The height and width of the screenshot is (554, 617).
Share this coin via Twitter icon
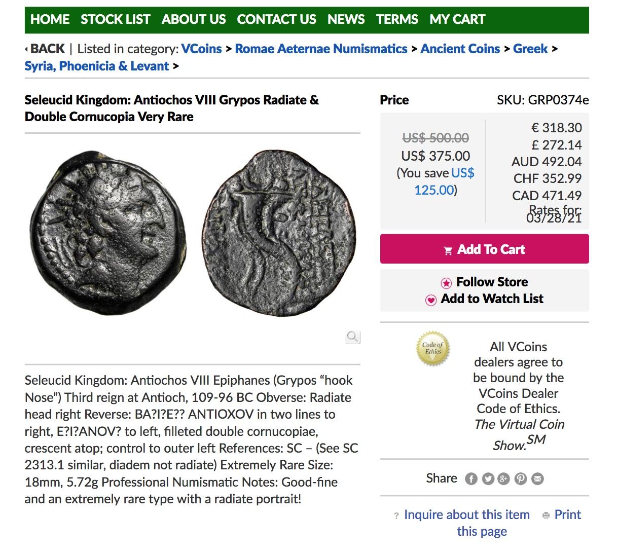coord(488,479)
